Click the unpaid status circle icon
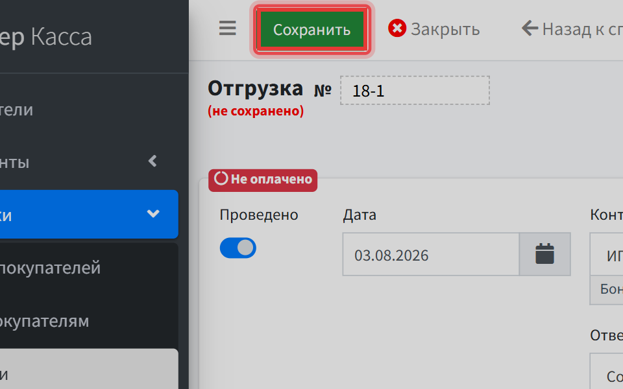The image size is (623, 389). pyautogui.click(x=221, y=179)
